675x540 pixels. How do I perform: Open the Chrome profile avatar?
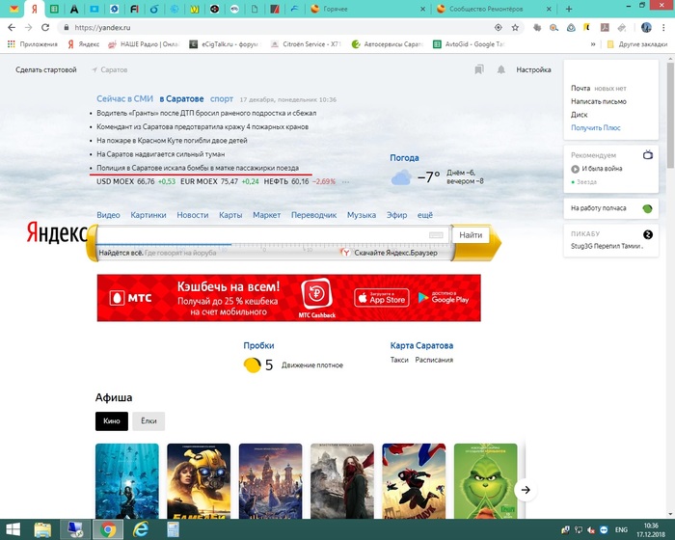(646, 28)
